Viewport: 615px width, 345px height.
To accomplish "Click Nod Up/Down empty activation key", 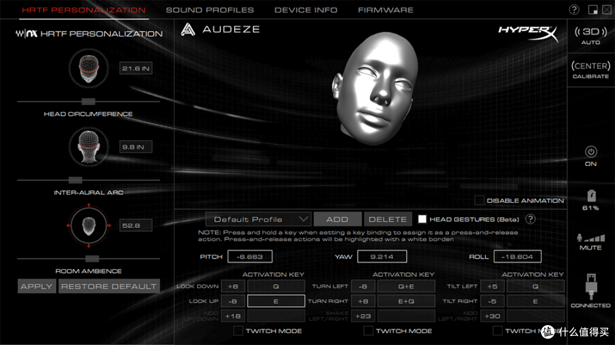I will (276, 316).
